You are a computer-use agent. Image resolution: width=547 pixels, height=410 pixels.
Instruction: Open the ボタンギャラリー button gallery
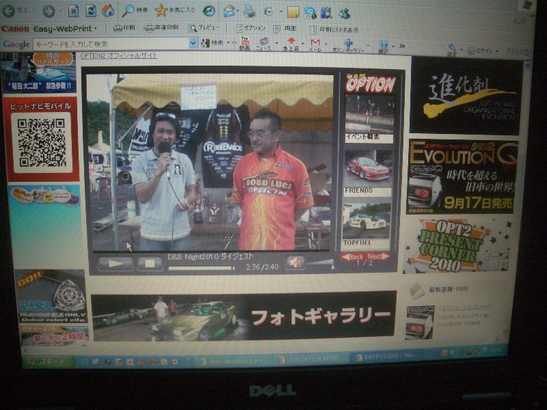pyautogui.click(x=348, y=46)
